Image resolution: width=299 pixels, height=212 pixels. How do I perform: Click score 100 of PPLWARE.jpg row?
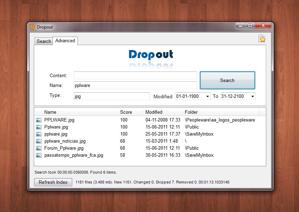point(124,120)
